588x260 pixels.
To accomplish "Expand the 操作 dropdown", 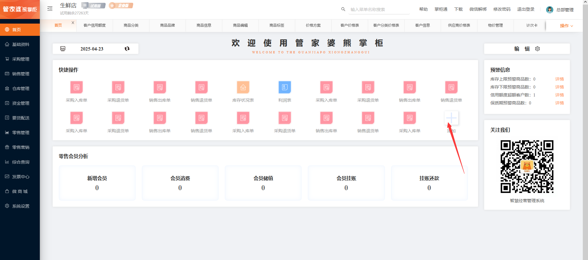I will pyautogui.click(x=566, y=26).
